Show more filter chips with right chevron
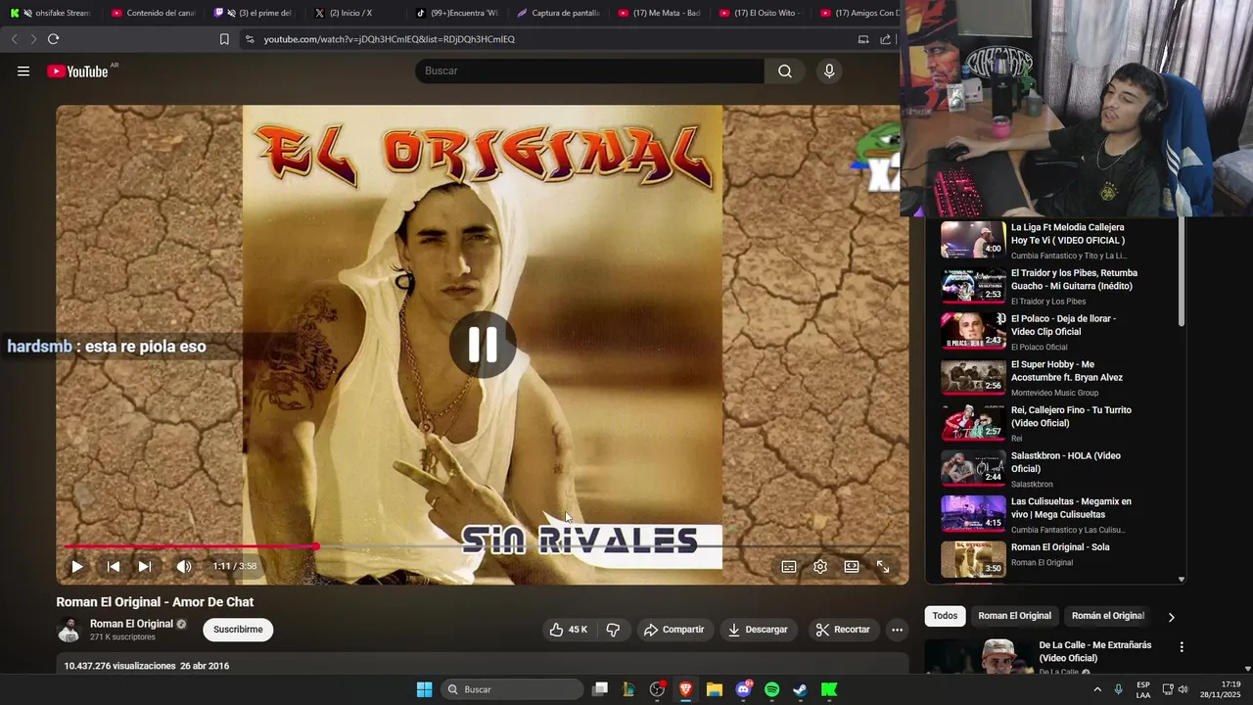Screen dimensions: 1253x705 [x=1171, y=617]
